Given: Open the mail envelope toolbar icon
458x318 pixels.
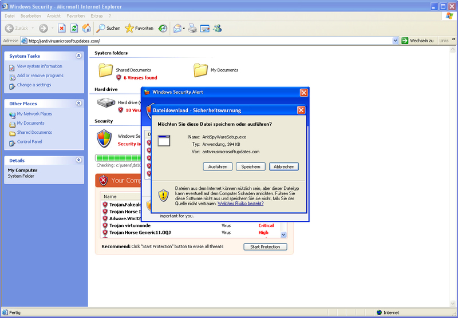Looking at the screenshot, I should click(x=178, y=28).
